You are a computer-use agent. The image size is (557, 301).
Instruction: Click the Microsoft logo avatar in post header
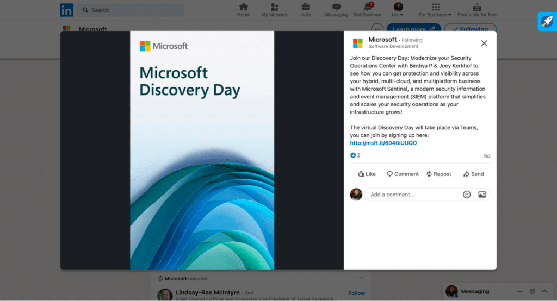pos(358,43)
